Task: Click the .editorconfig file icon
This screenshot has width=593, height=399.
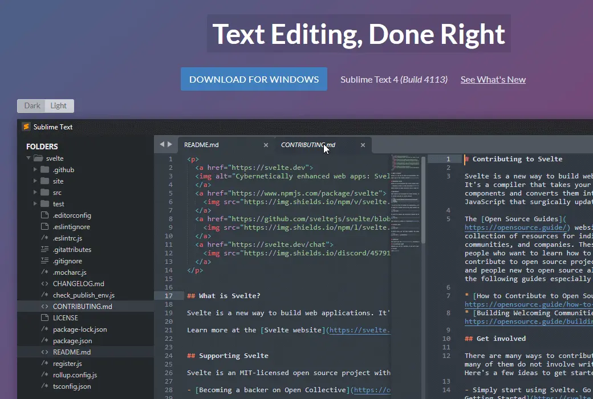Action: tap(44, 215)
